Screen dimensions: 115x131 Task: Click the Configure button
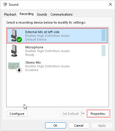tap(17, 114)
